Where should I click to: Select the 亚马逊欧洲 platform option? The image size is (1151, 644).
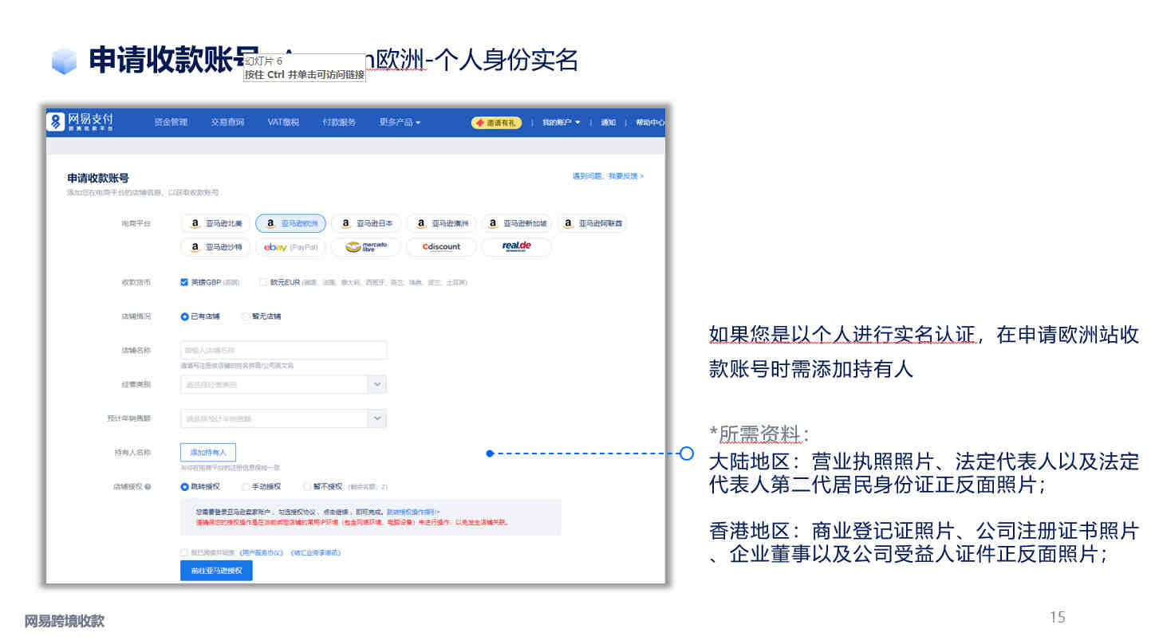tap(290, 224)
